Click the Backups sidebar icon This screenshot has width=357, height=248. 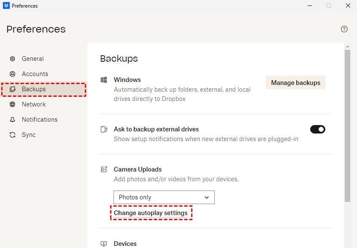(x=13, y=89)
